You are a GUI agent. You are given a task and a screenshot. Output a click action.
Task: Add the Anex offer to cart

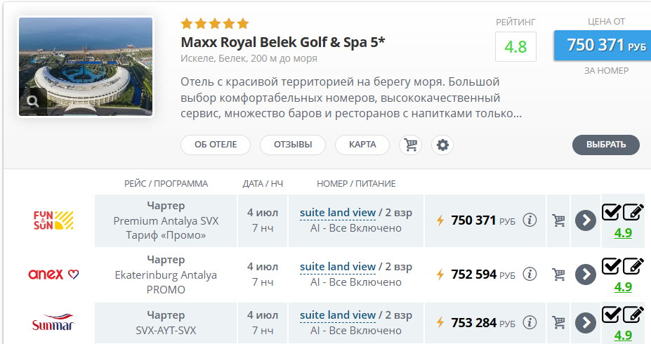click(559, 274)
